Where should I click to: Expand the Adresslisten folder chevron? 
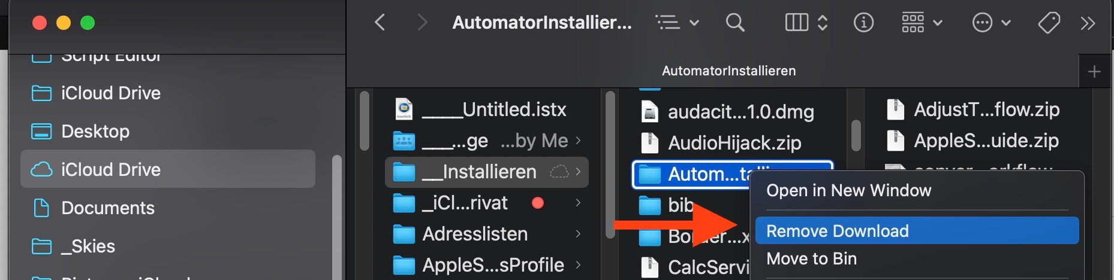[578, 234]
